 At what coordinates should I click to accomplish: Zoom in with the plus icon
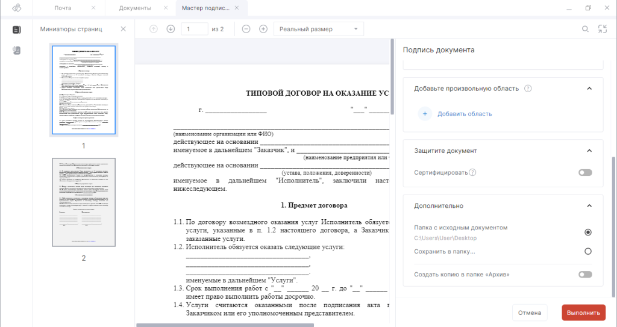(263, 29)
